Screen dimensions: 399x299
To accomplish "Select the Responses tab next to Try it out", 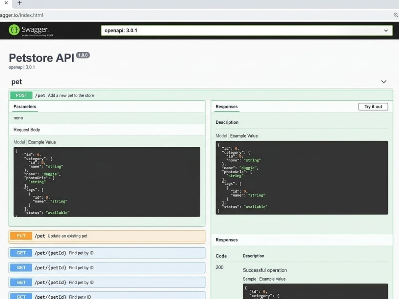I will pos(227,106).
